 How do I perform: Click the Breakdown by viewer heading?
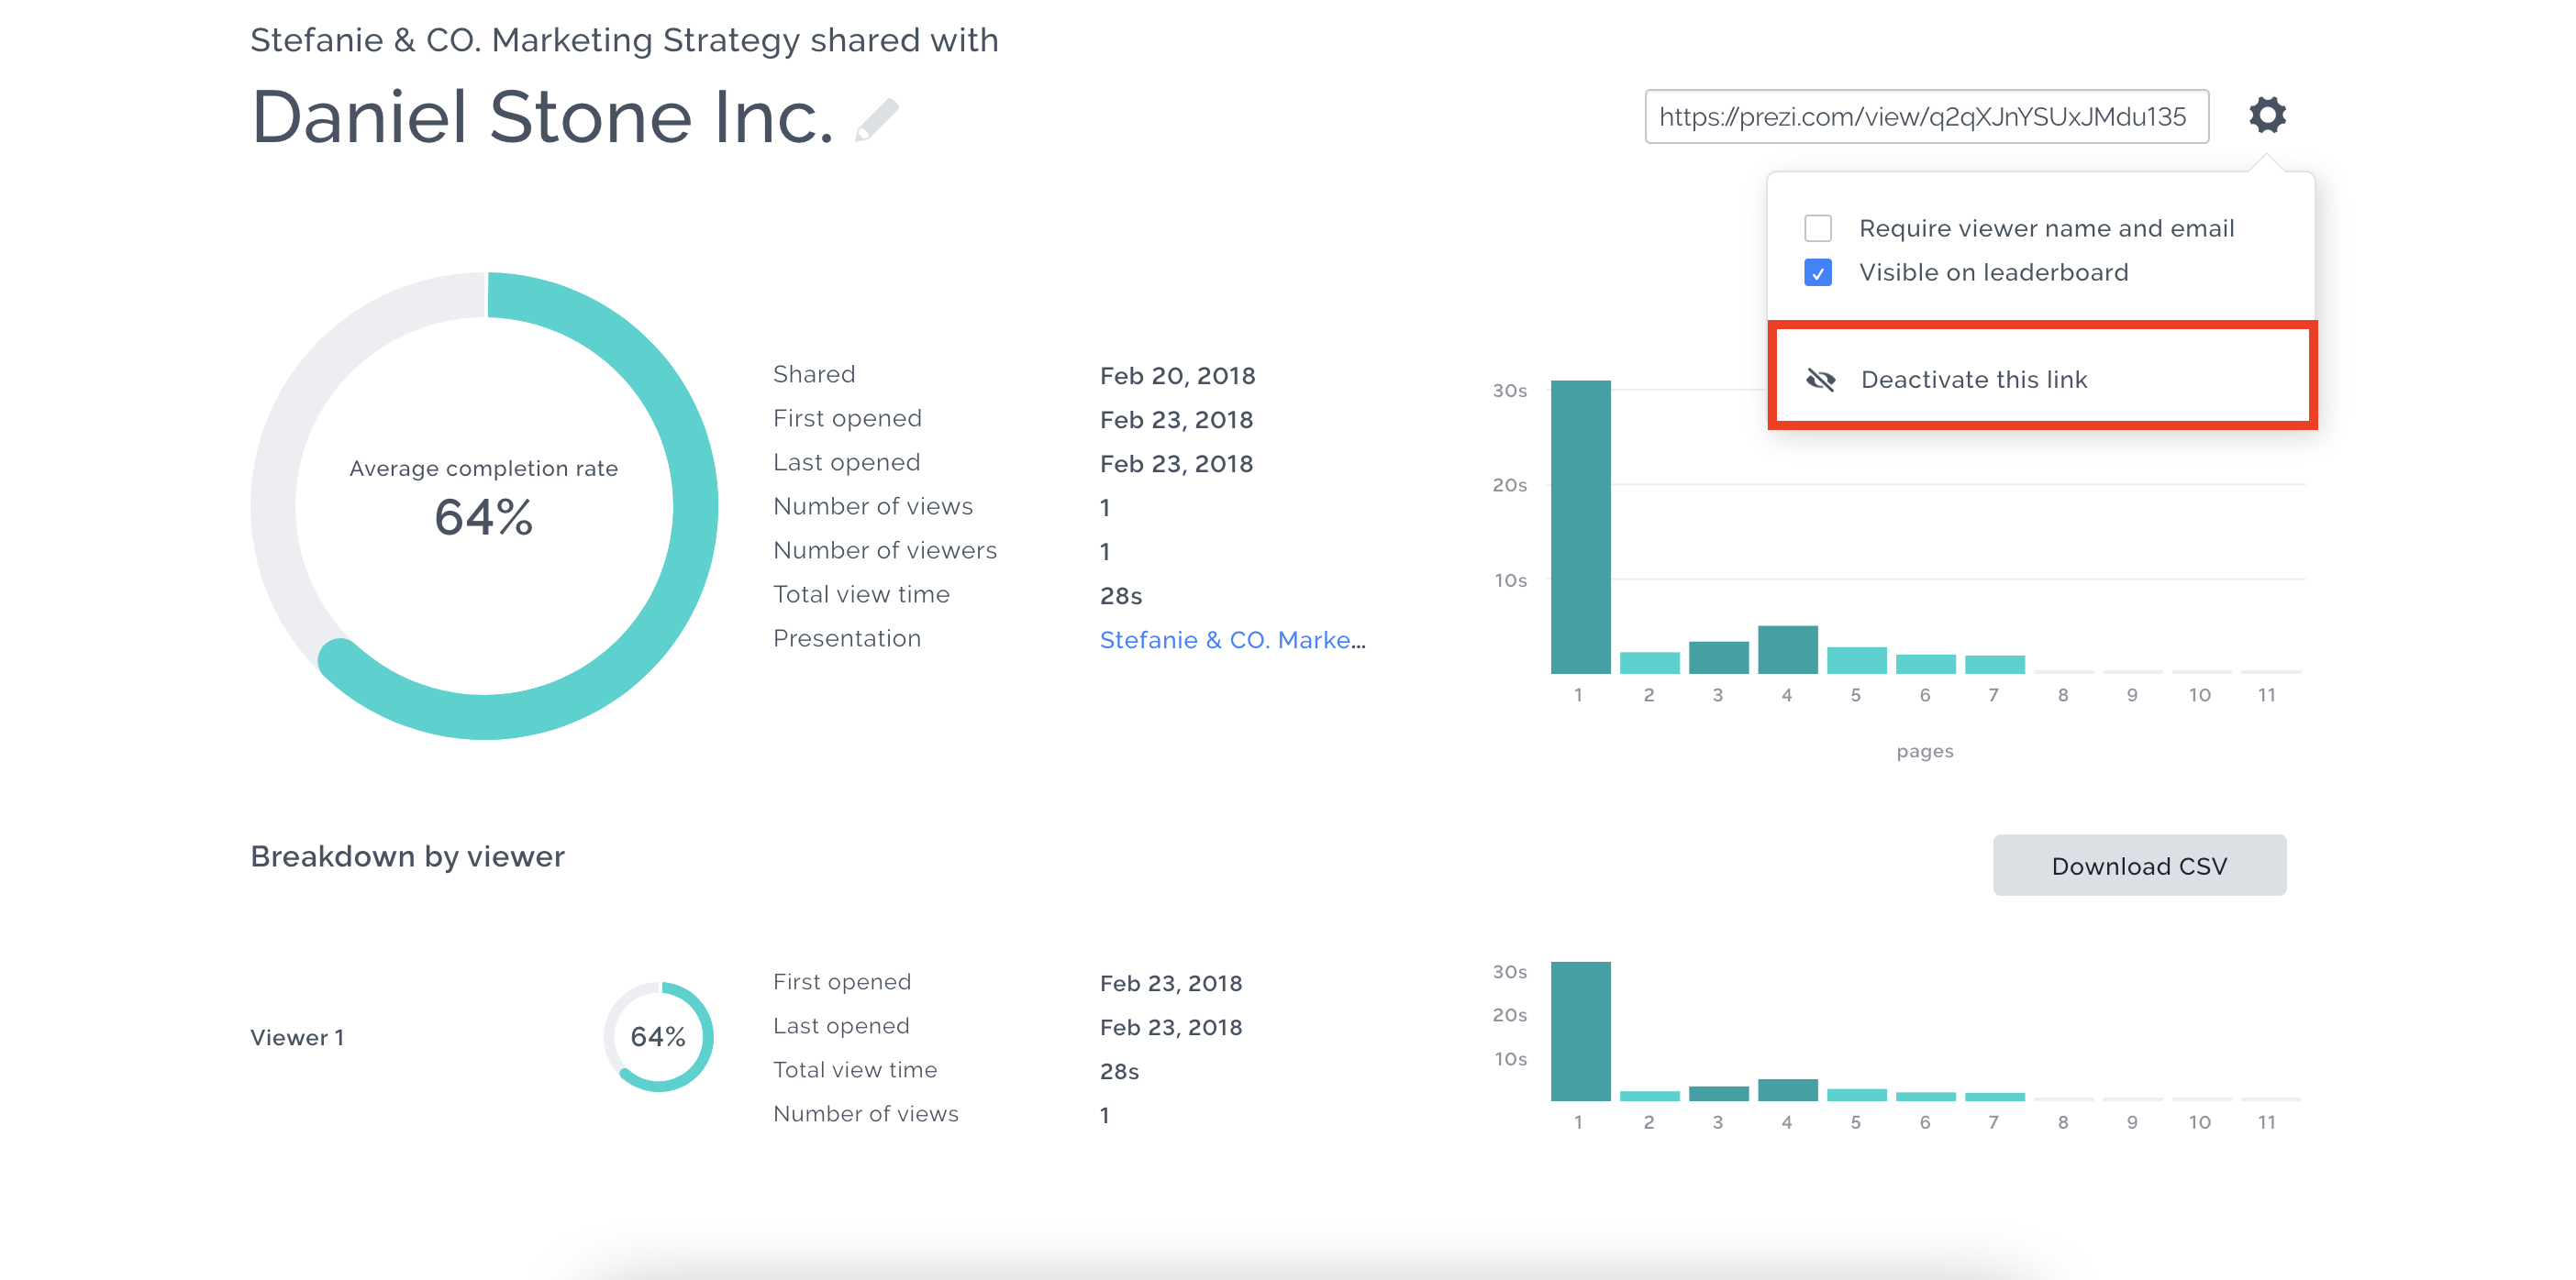click(407, 856)
